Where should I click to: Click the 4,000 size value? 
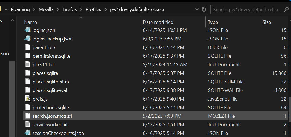coord(281,90)
